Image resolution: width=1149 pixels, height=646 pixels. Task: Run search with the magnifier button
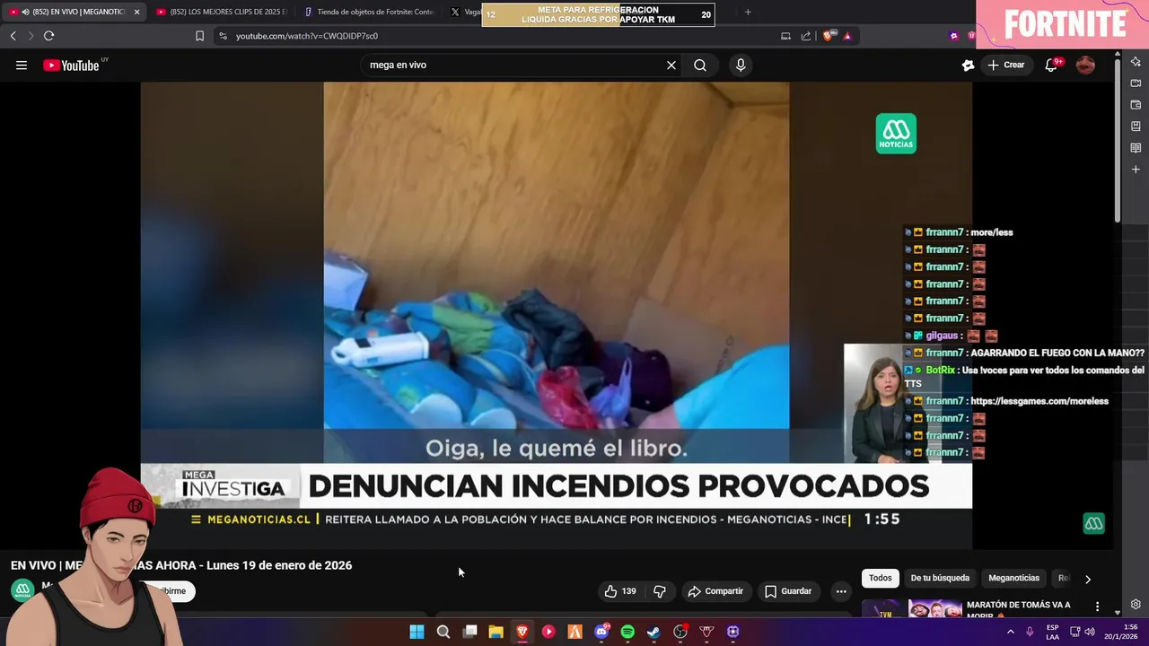(x=700, y=65)
